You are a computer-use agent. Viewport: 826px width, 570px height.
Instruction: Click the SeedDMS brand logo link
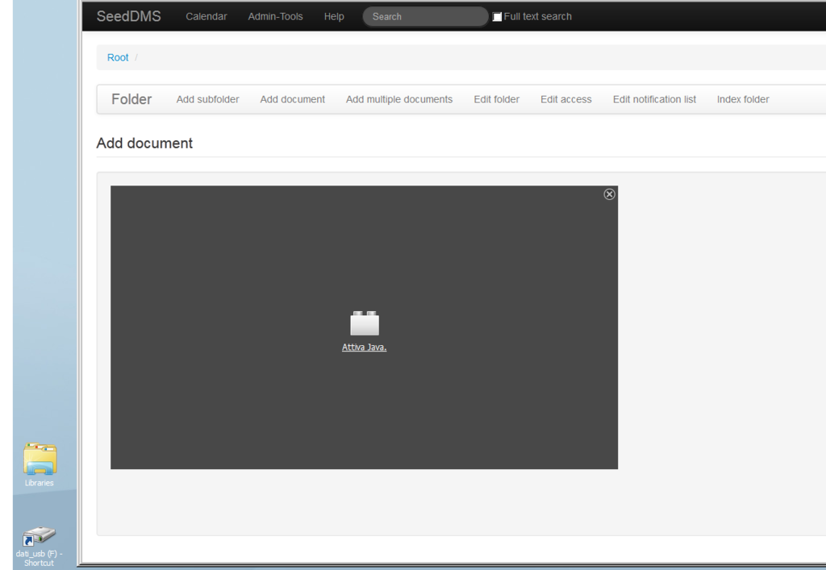128,17
